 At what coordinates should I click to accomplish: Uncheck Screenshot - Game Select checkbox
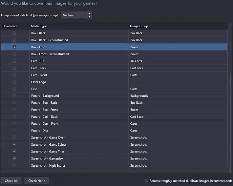(x=14, y=144)
